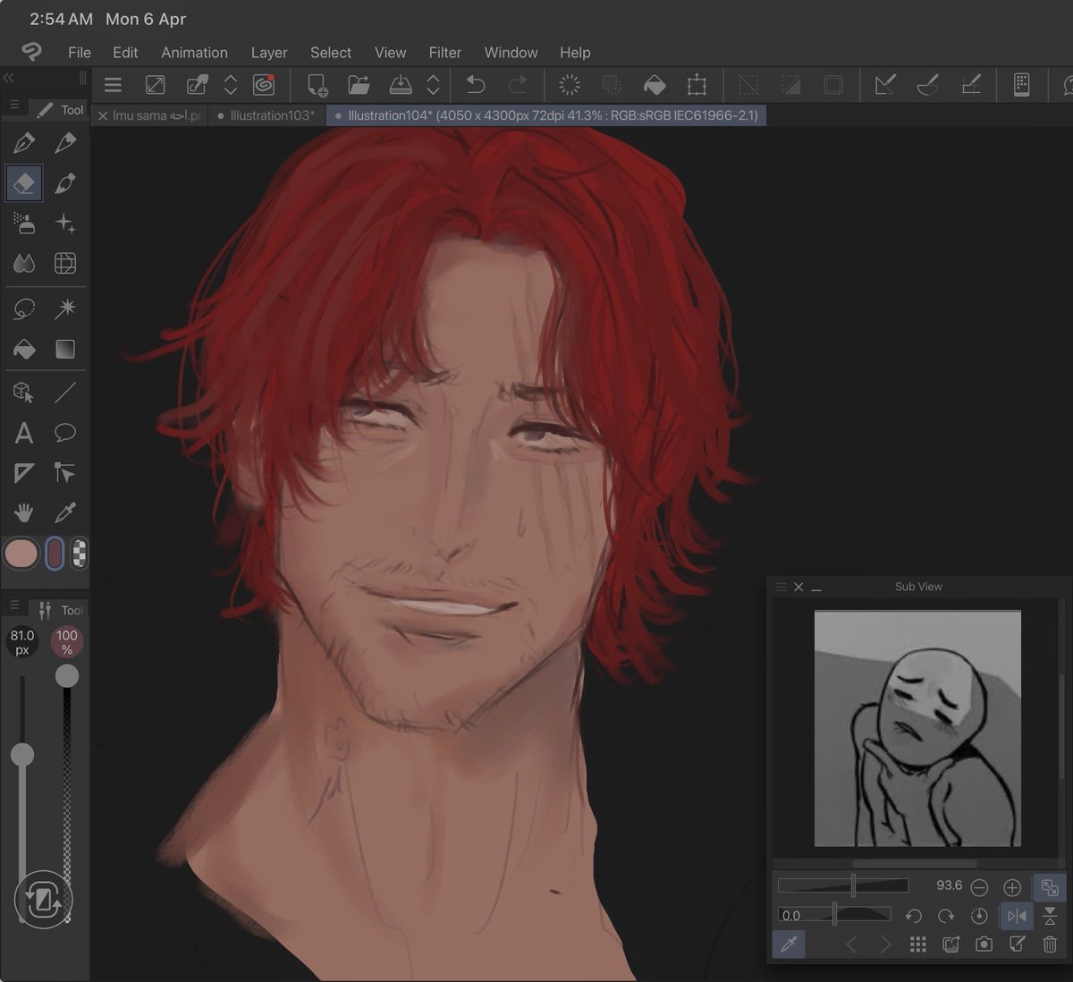Click the opacity slider handle
This screenshot has height=982, width=1073.
pyautogui.click(x=67, y=676)
